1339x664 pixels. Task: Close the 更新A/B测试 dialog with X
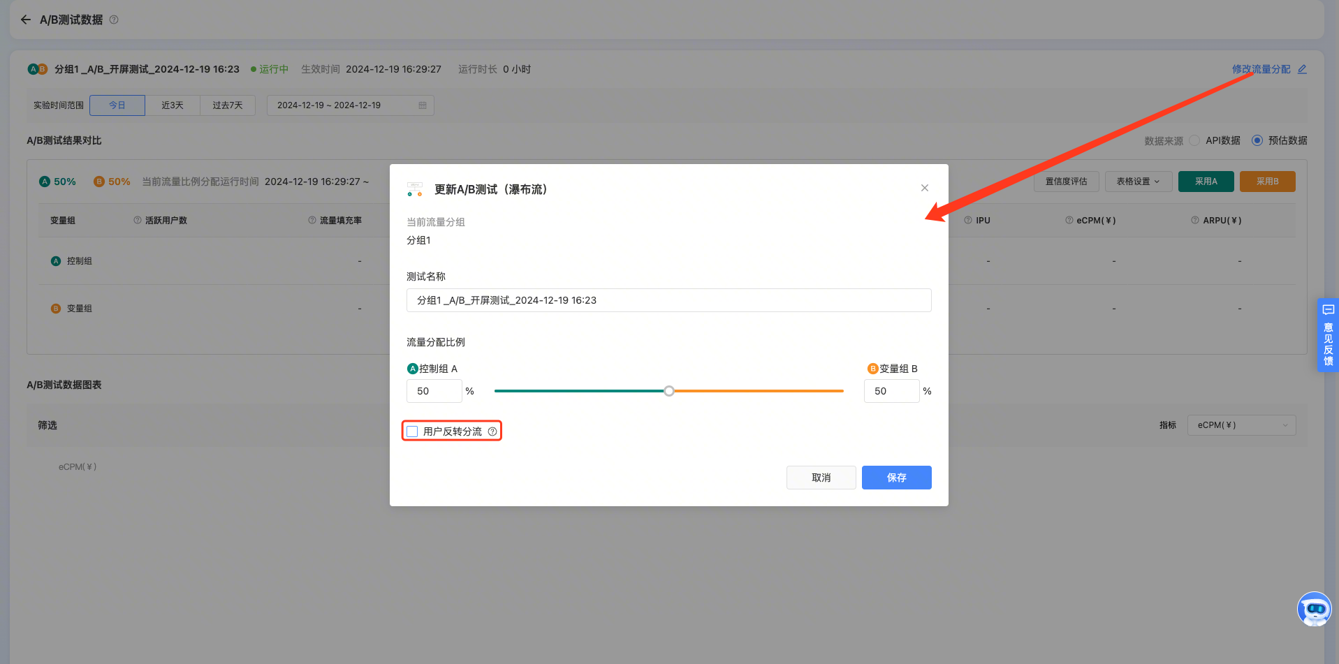pos(924,188)
